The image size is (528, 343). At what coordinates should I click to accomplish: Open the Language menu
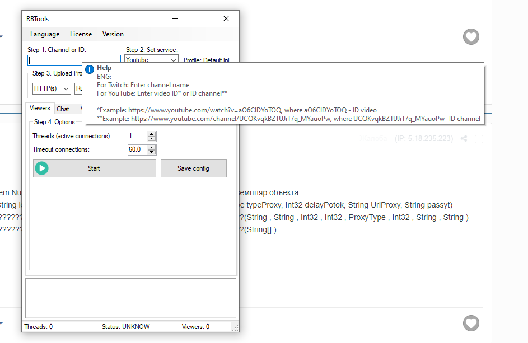tap(45, 34)
